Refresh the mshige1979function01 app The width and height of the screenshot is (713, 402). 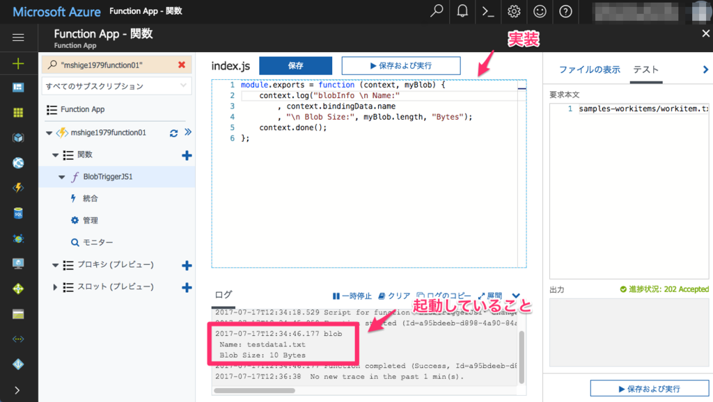173,133
